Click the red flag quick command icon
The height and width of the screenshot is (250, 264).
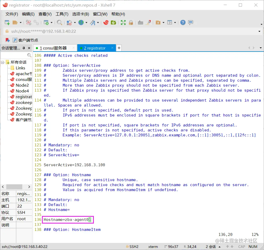(7, 40)
